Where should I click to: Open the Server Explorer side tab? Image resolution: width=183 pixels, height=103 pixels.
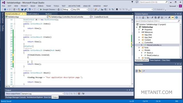(3, 18)
